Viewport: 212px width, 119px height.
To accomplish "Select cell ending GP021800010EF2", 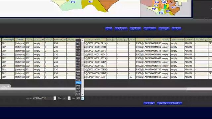I will coord(95,51).
